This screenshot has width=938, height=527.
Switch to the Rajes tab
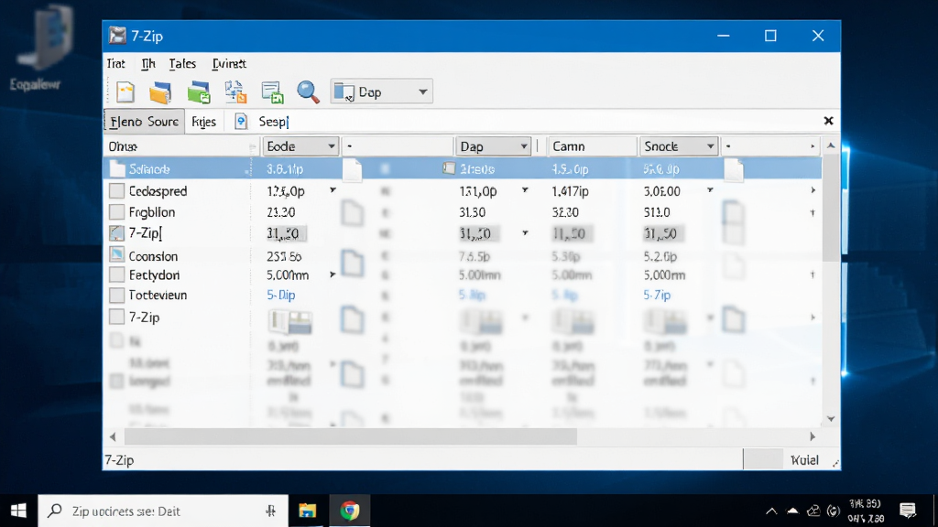coord(203,122)
